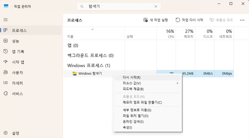Click the 효율성 모드 toolbar button
The height and width of the screenshot is (138, 249).
pos(221,20)
